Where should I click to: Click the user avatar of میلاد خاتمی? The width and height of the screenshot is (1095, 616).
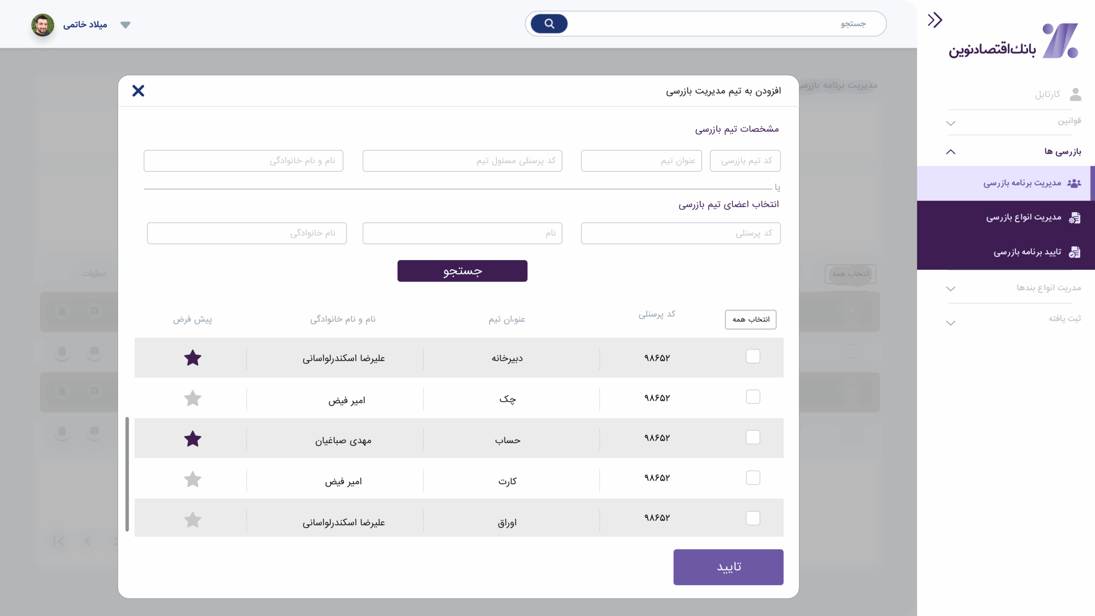tap(43, 25)
